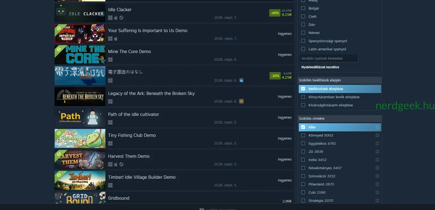Exclude the Indie tag with its minus icon
This screenshot has height=210, width=435.
(x=377, y=160)
